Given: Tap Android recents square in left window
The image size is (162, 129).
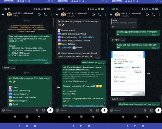Looking at the screenshot, I should [15, 116].
